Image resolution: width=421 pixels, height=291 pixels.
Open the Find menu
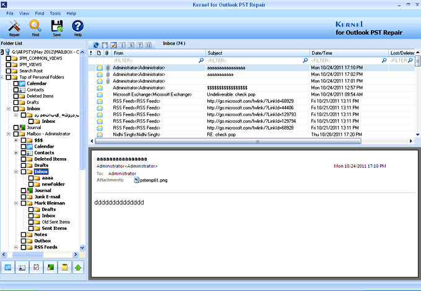click(x=40, y=14)
